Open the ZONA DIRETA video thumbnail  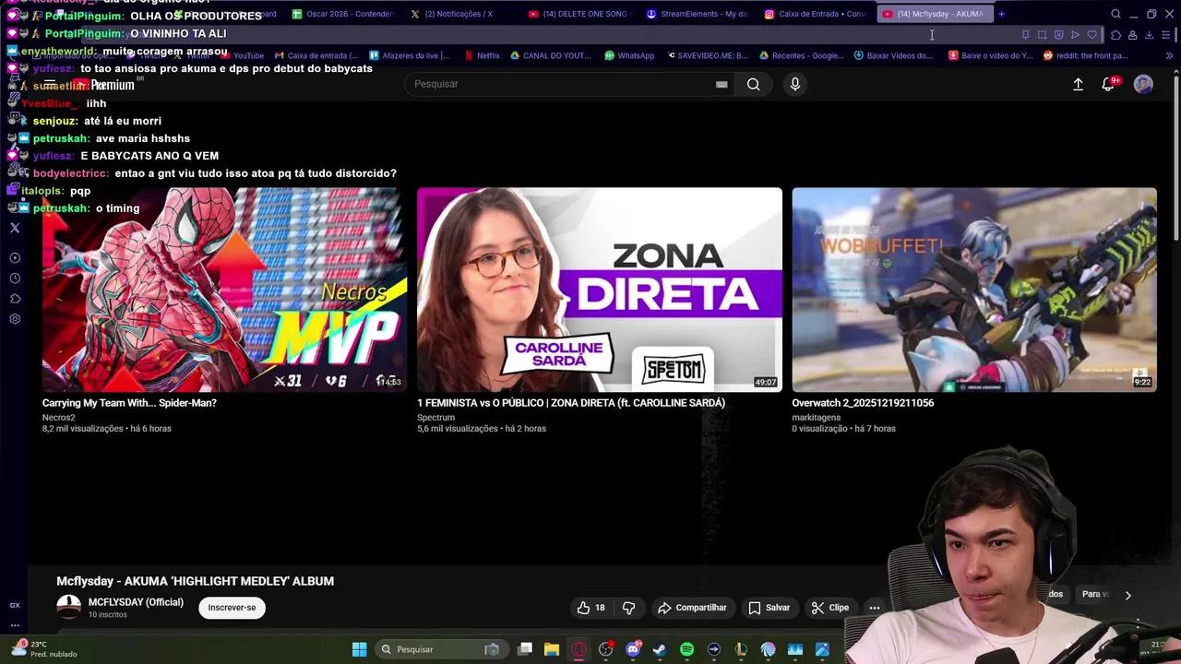(x=599, y=290)
